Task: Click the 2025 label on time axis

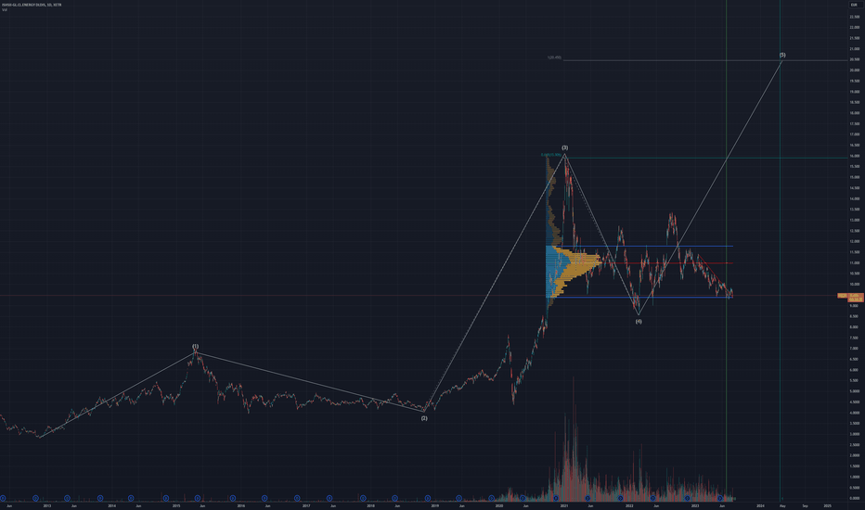Action: pos(828,505)
